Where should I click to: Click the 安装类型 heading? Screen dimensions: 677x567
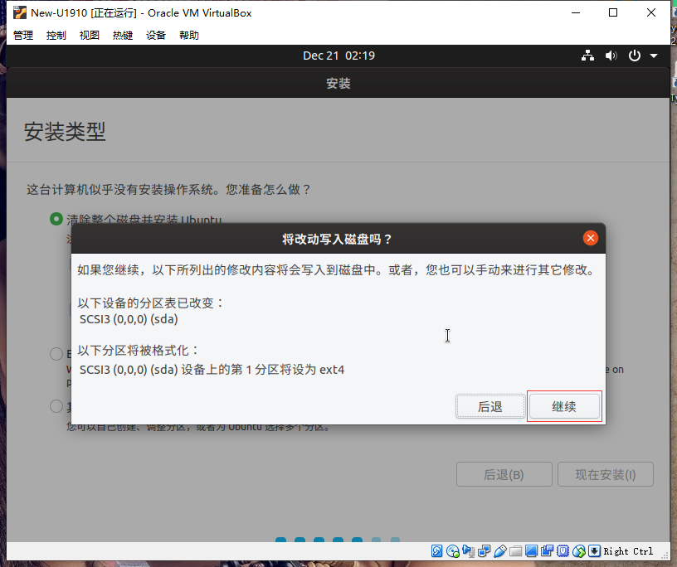(65, 131)
